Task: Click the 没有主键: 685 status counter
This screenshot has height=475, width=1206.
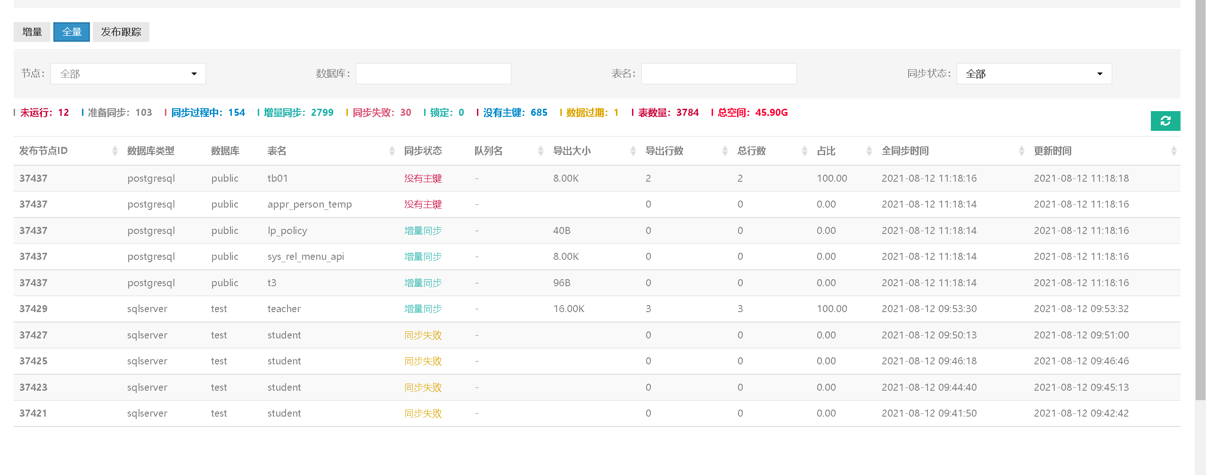Action: point(515,113)
